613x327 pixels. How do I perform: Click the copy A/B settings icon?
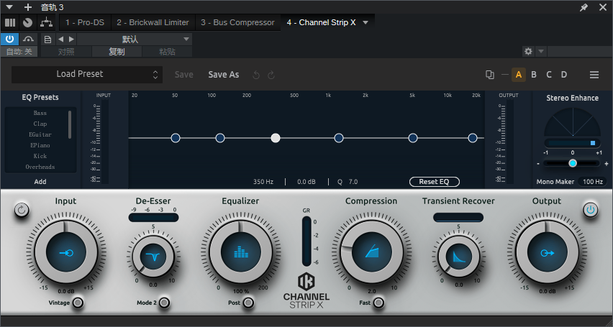click(x=489, y=75)
